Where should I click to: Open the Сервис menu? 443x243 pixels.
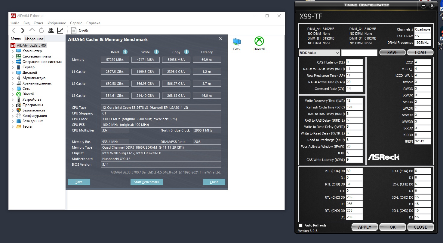coord(76,23)
